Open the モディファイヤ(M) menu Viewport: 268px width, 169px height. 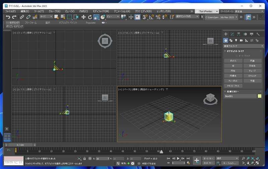click(x=101, y=11)
